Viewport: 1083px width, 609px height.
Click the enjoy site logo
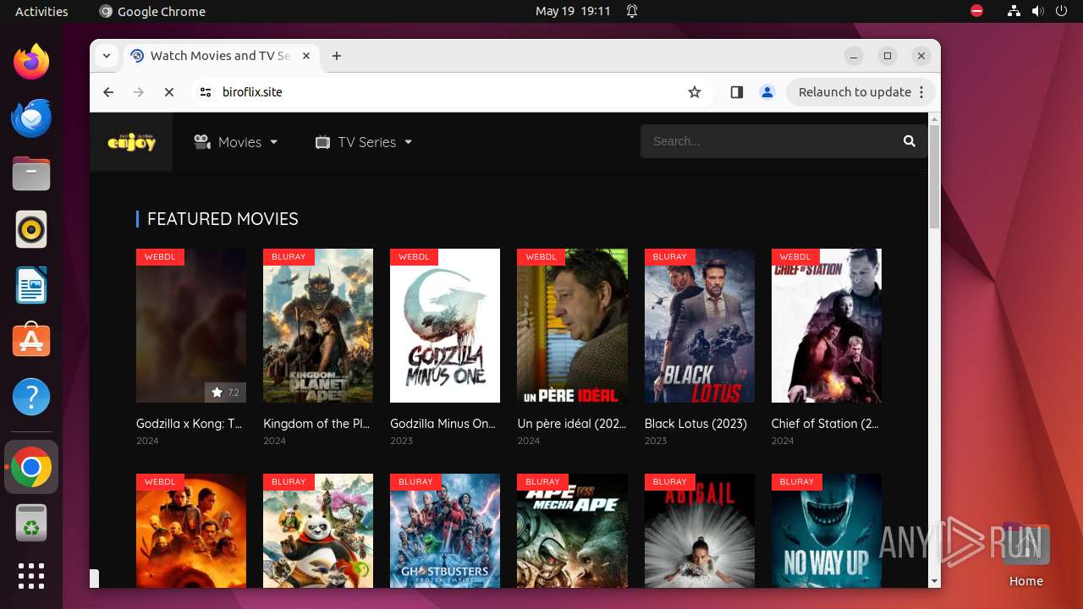click(131, 142)
